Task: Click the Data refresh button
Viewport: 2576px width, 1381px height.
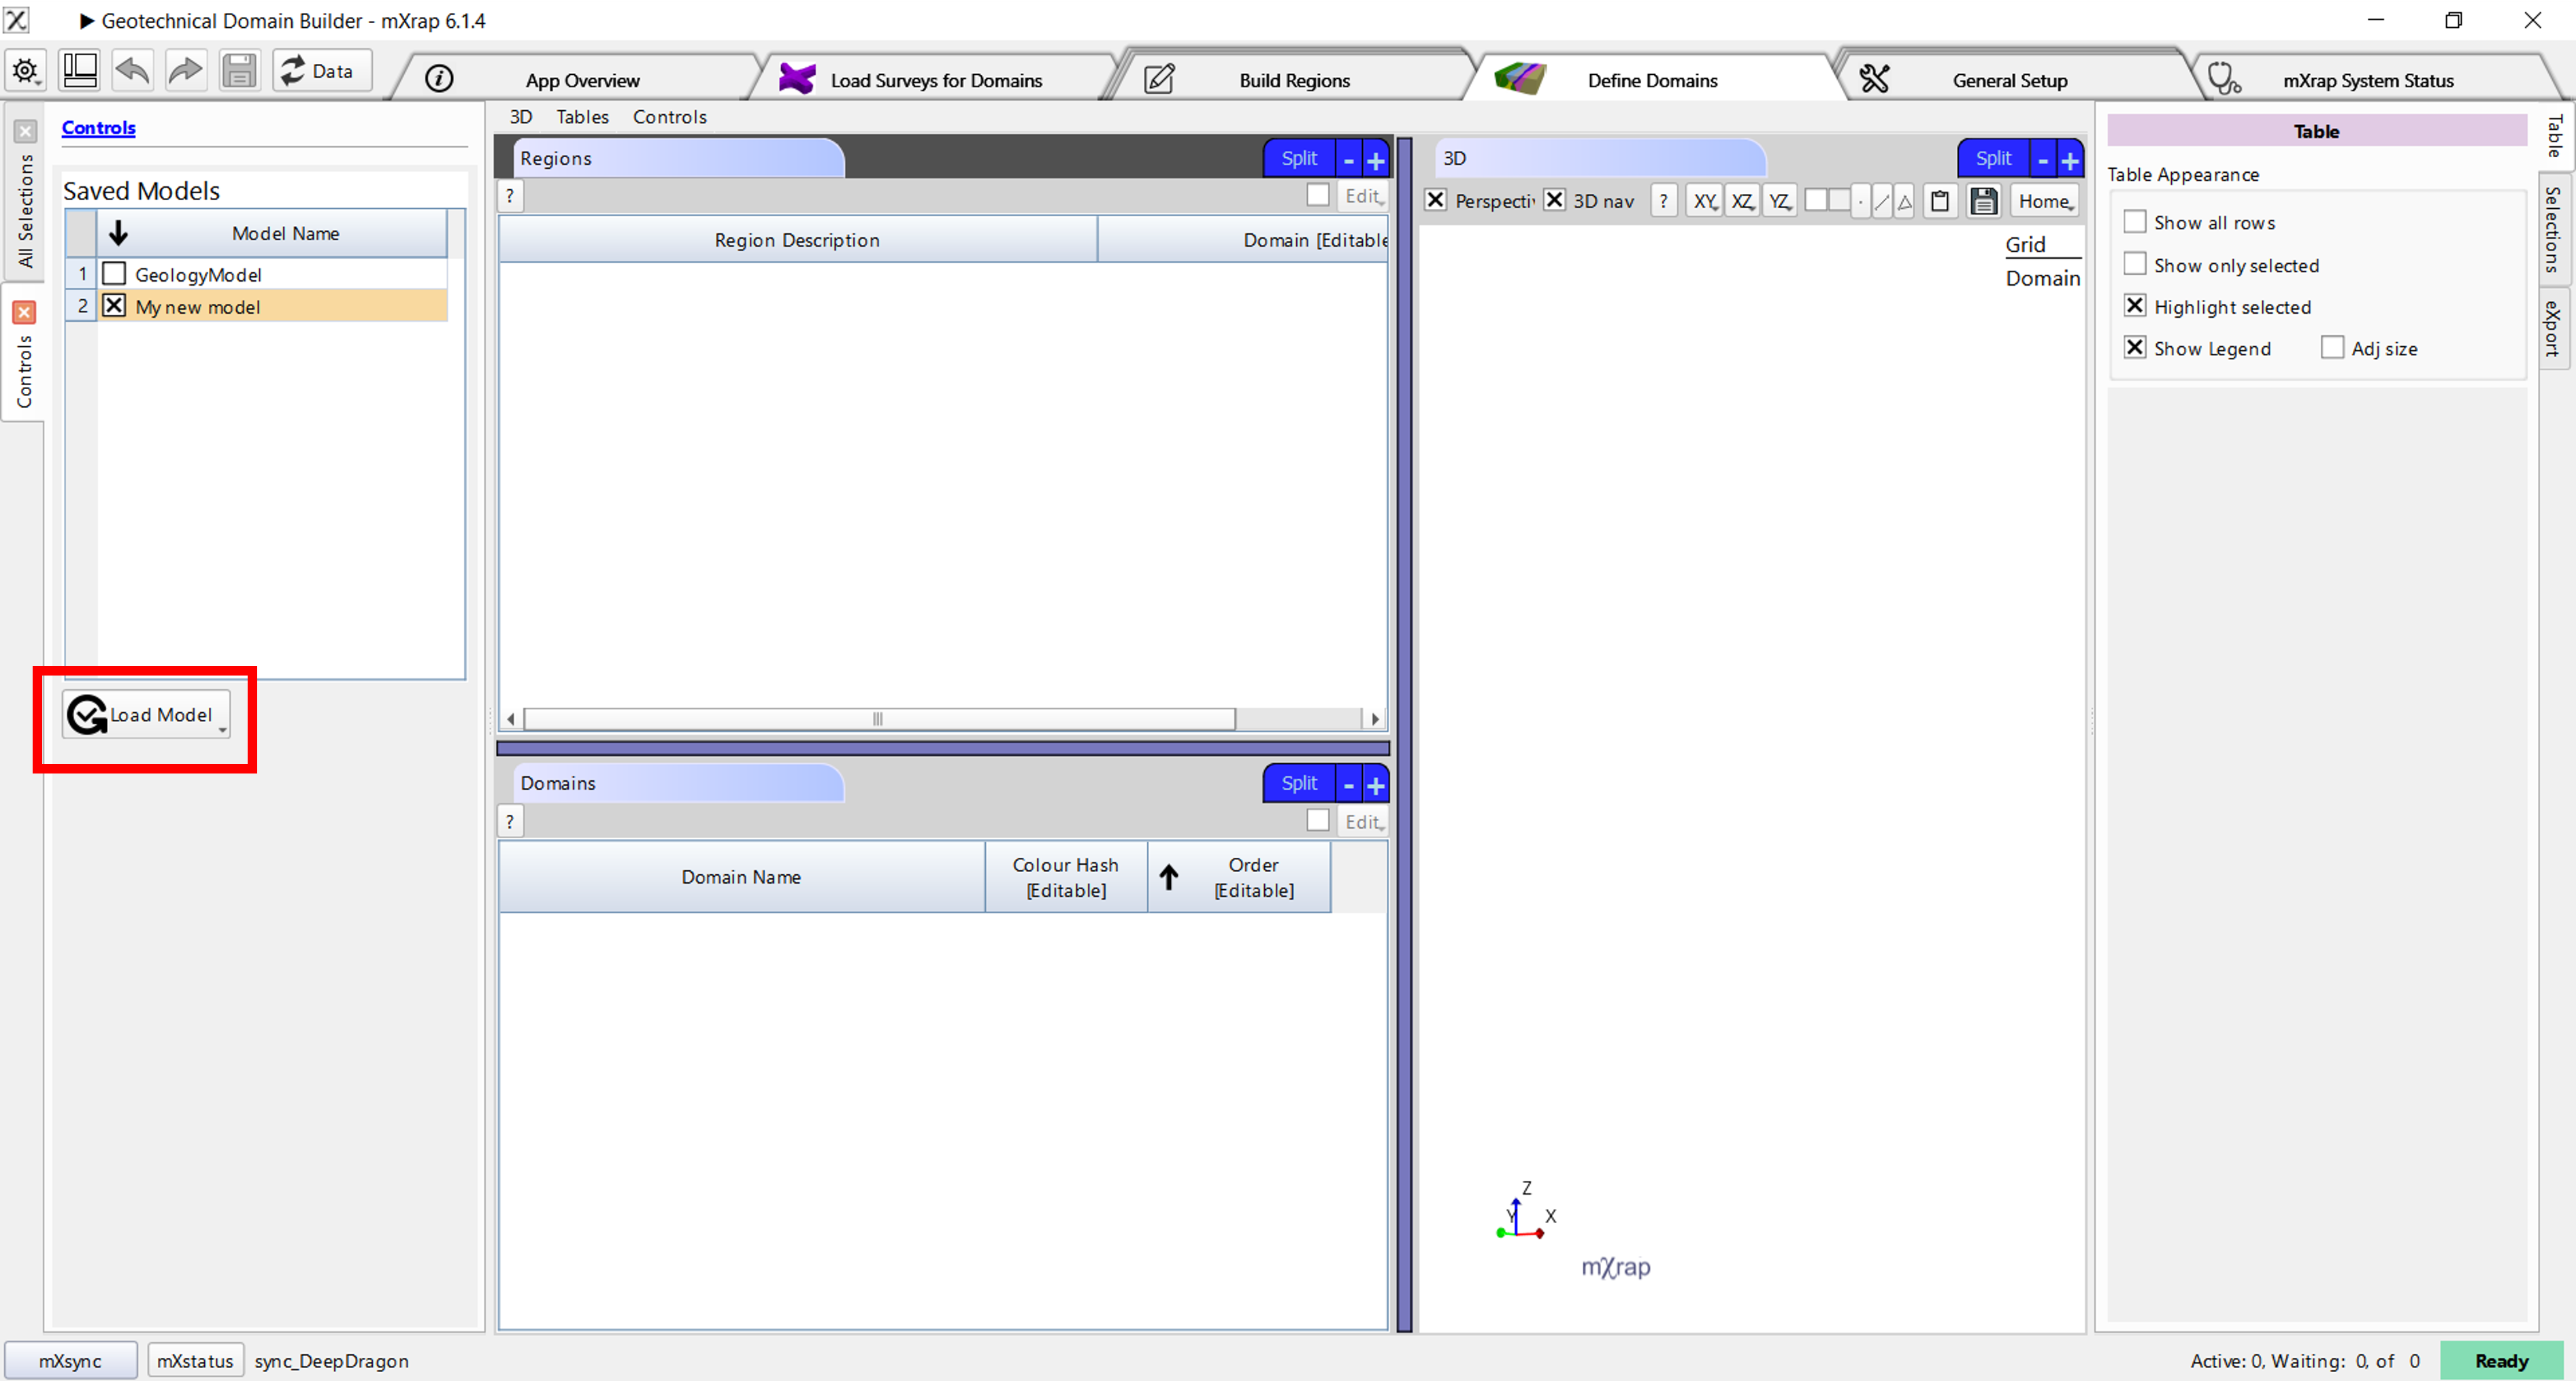Action: (322, 71)
